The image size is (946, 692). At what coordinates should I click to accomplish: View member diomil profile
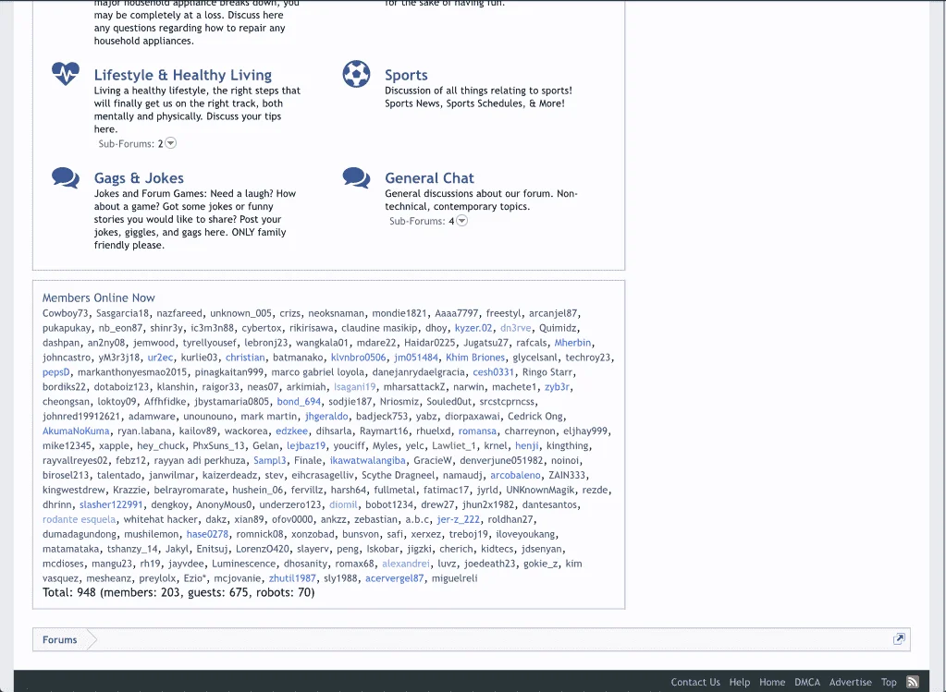pyautogui.click(x=343, y=504)
